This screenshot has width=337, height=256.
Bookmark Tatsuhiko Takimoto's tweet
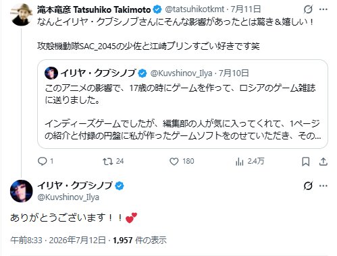pos(305,162)
